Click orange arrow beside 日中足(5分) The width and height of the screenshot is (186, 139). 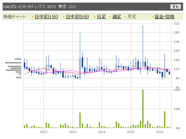64,17
